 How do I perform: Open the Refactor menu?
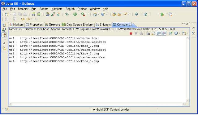pos(23,9)
